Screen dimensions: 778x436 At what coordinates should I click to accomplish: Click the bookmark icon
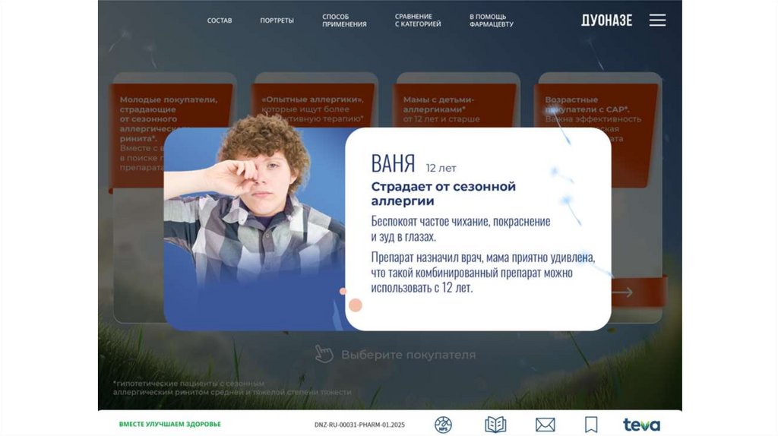[x=591, y=425]
